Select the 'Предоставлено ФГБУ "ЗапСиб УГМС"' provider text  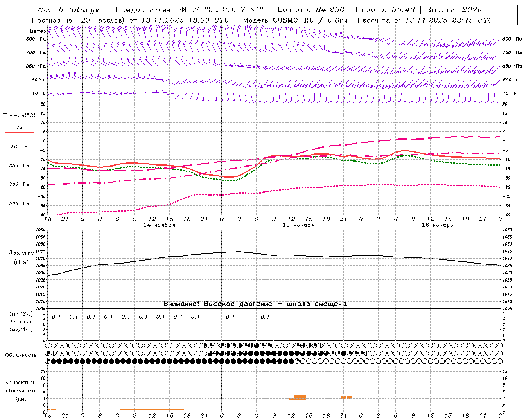click(190, 10)
